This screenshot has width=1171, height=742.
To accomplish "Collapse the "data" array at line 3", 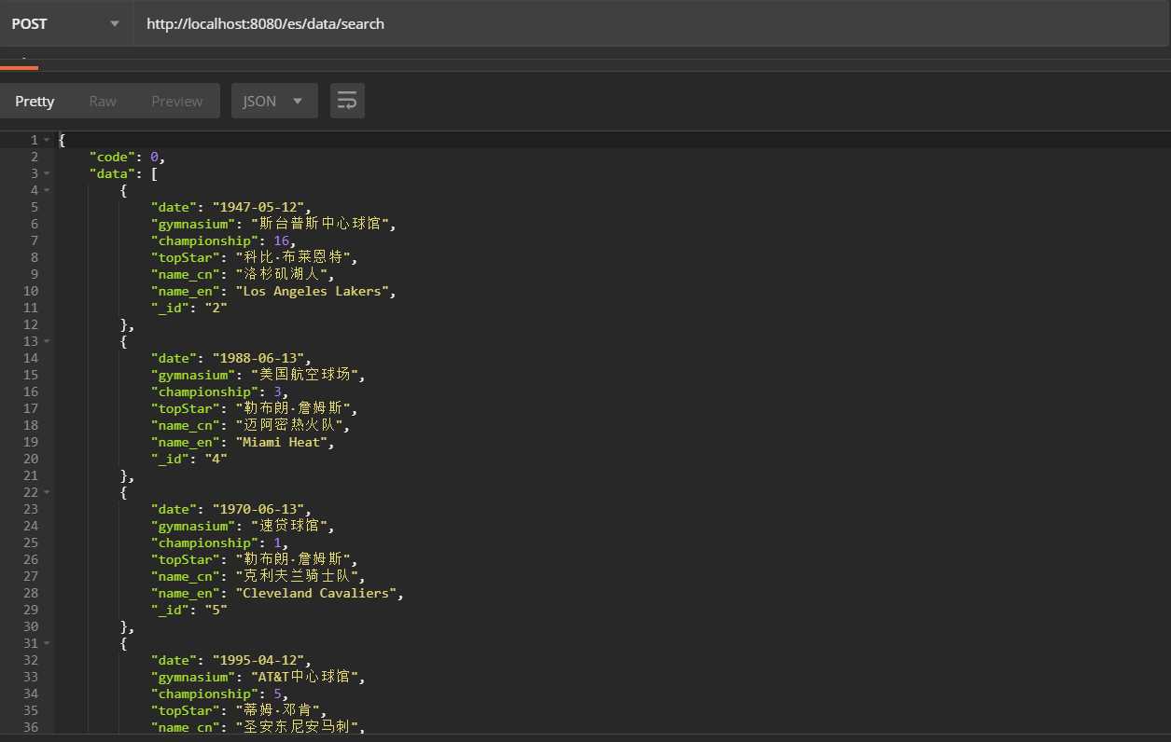I will (x=47, y=173).
